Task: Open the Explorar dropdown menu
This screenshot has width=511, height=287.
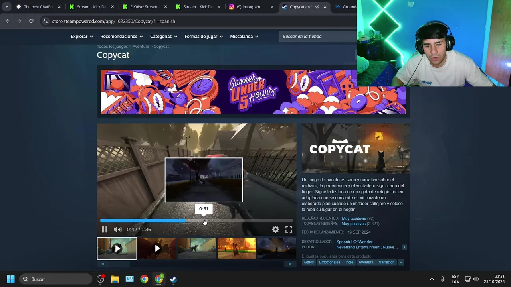Action: point(82,36)
